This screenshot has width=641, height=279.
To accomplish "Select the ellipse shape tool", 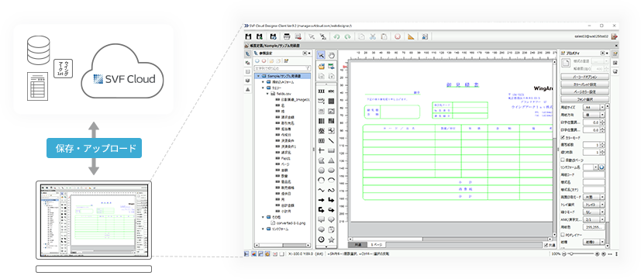I will (x=332, y=170).
